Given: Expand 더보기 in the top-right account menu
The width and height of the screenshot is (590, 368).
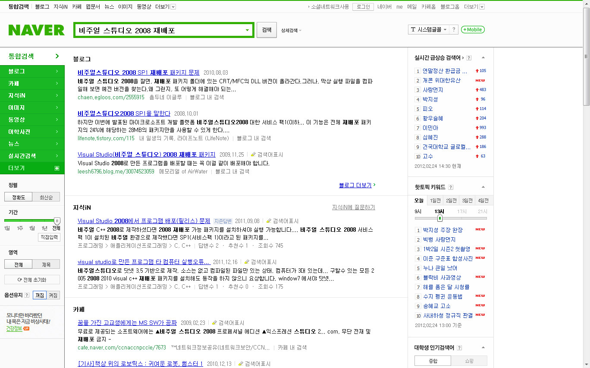Looking at the screenshot, I should tap(474, 6).
